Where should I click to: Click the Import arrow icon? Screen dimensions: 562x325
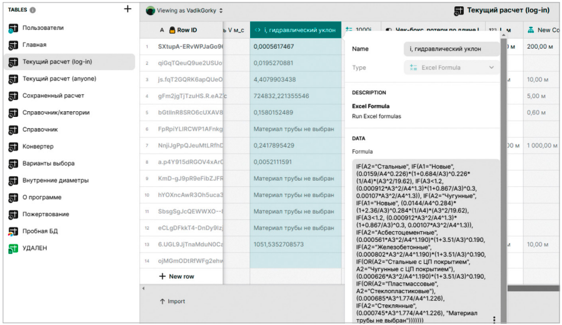point(163,301)
